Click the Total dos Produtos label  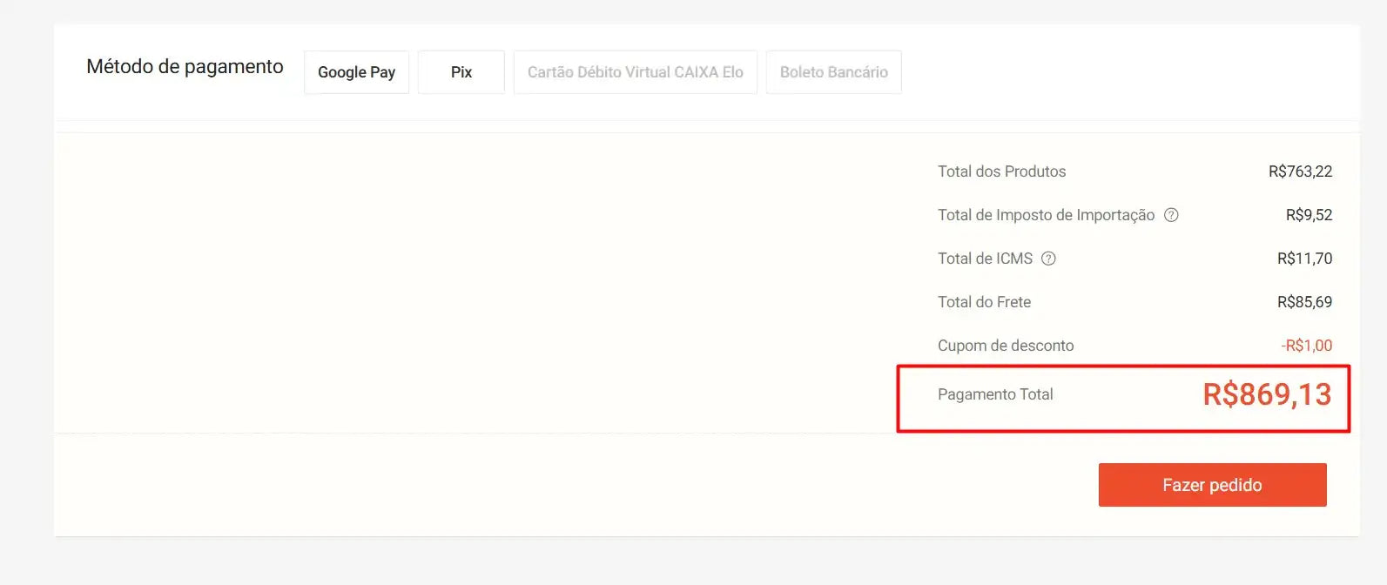1001,171
